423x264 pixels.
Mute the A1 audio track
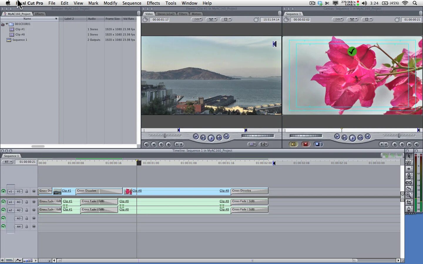pyautogui.click(x=3, y=202)
